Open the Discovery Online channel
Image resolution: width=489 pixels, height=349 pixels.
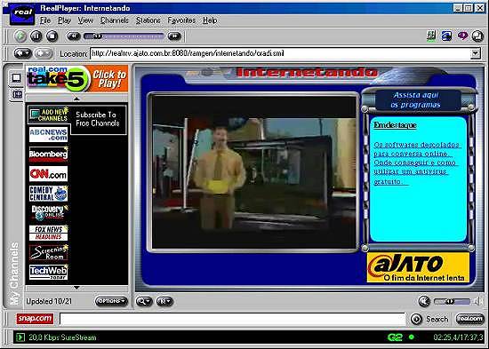49,213
